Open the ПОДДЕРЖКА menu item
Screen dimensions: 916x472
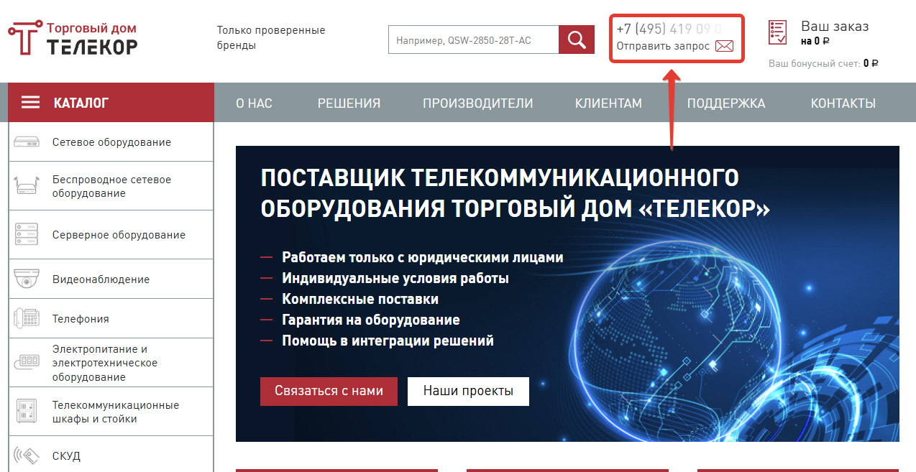pos(726,103)
